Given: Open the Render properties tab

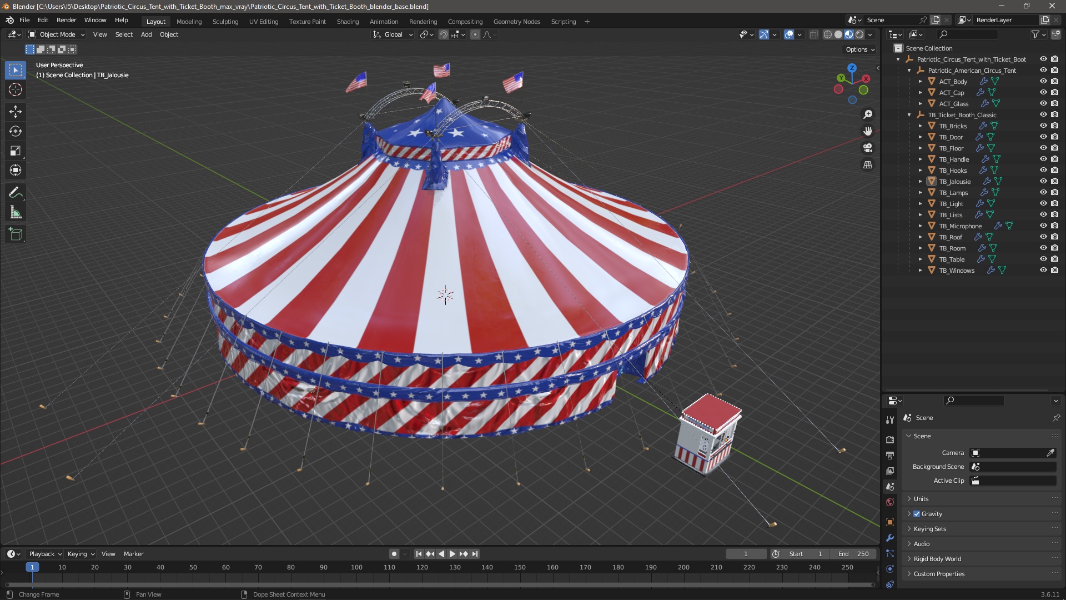Looking at the screenshot, I should [x=890, y=439].
